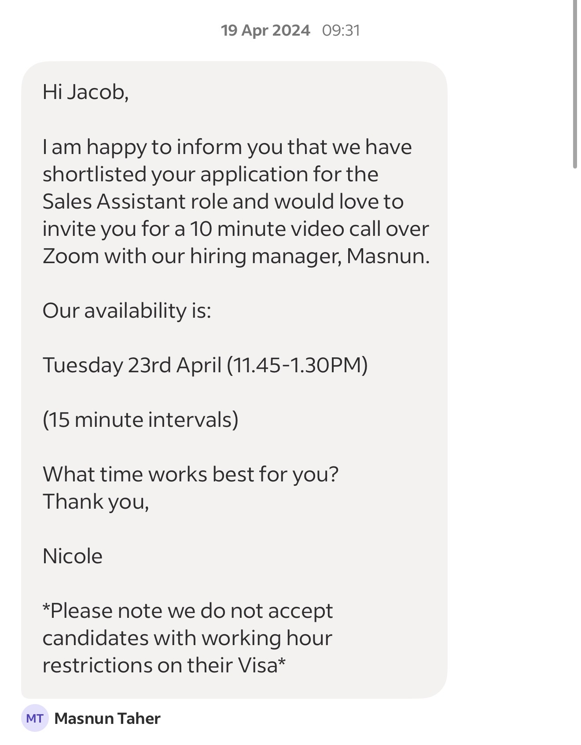Open sender name Masnun Taher
Viewport: 581px width, 745px height.
click(x=107, y=719)
